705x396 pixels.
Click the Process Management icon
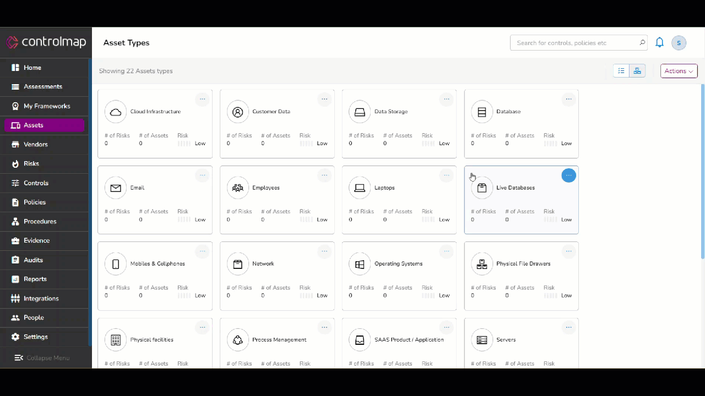(x=238, y=340)
